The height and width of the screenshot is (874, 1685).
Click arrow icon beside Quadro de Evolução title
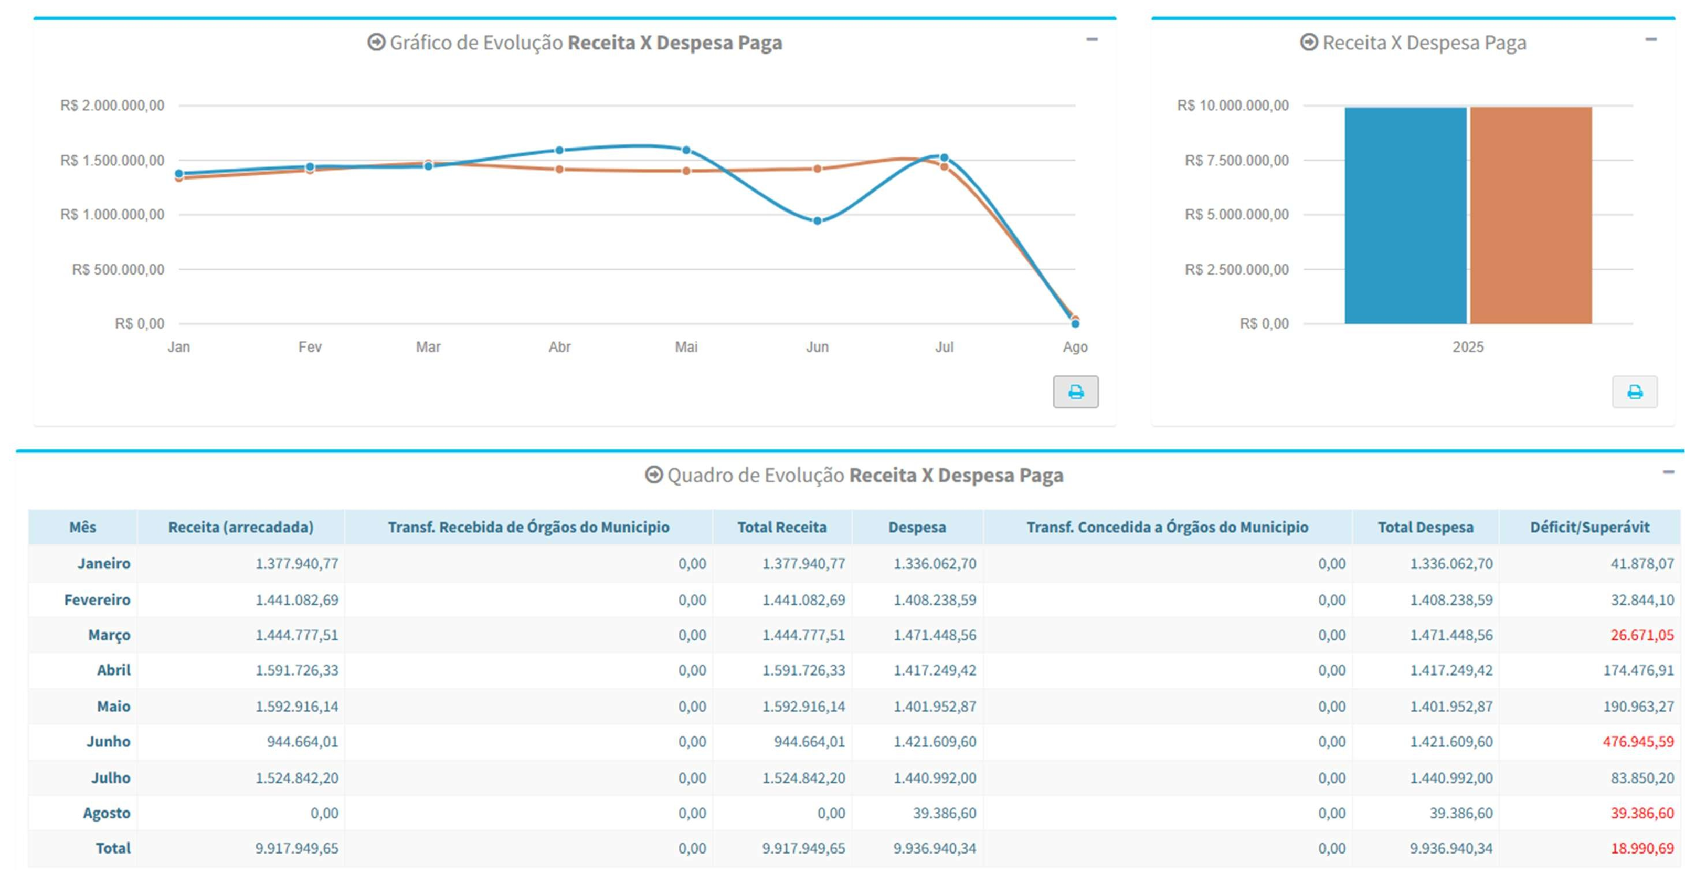[x=653, y=475]
